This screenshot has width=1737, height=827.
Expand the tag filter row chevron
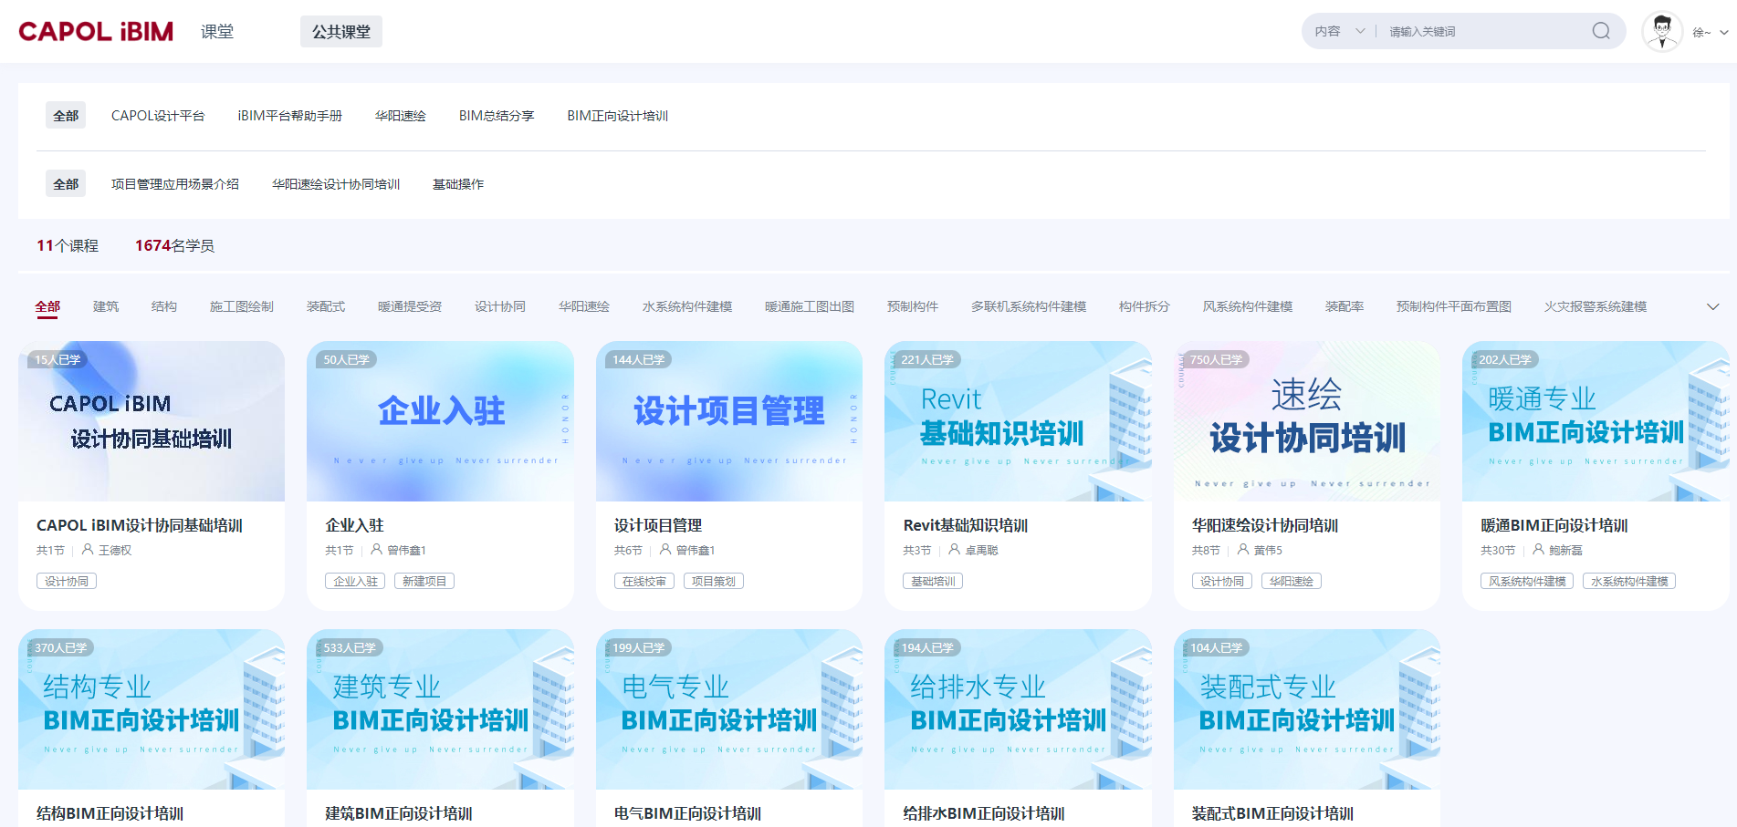[x=1713, y=306]
